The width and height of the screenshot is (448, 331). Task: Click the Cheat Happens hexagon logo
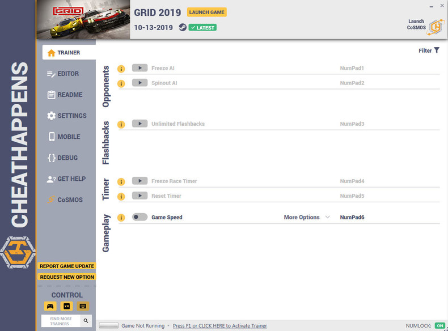pyautogui.click(x=18, y=252)
